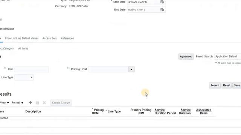
Task: Click the 'USD - US Dollar' currency value
Action: click(79, 6)
